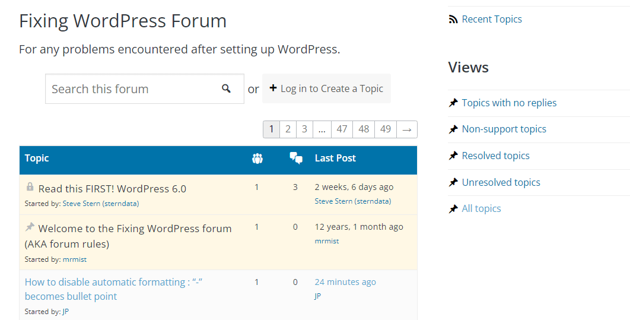Click the replies speech-bubble column header icon
Screen dimensions: 630x320
click(296, 158)
